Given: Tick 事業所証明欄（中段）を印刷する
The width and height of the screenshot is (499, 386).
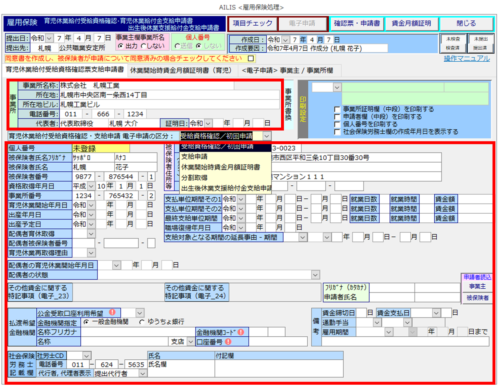Looking at the screenshot, I should (x=337, y=109).
